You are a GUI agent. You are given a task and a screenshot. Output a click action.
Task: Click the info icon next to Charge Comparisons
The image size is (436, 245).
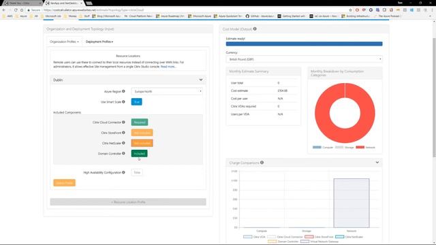262,163
